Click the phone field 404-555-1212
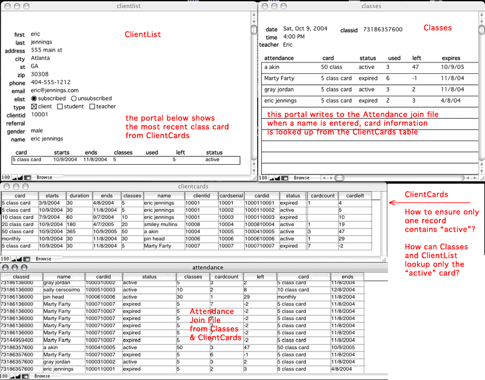Image resolution: width=485 pixels, height=380 pixels. 51,82
